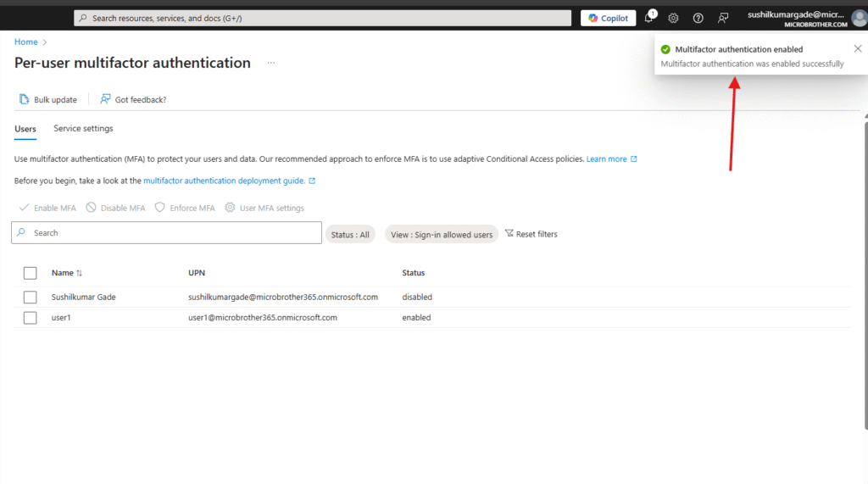Launch Copilot from the header
The image size is (868, 484).
click(608, 18)
